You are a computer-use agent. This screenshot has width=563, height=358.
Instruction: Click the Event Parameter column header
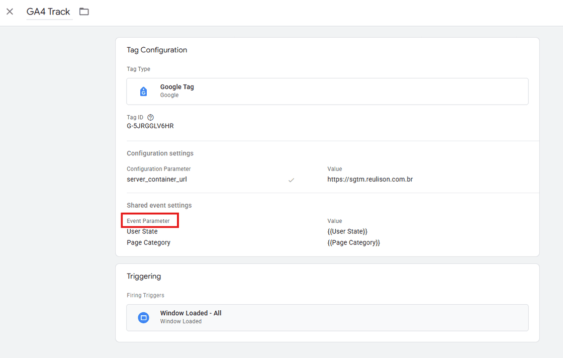point(148,221)
